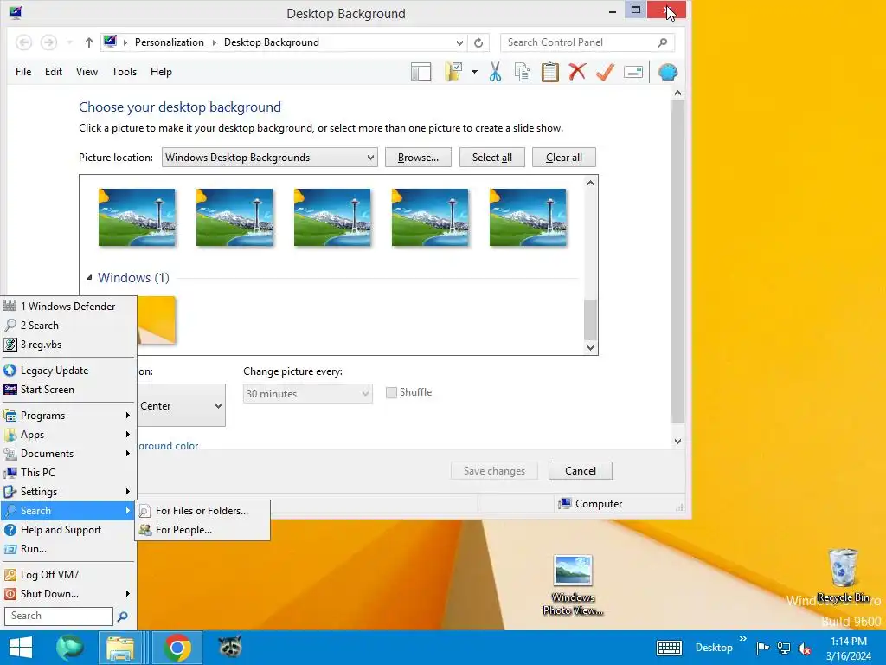Expand the Programs submenu
This screenshot has width=886, height=665.
[67, 416]
